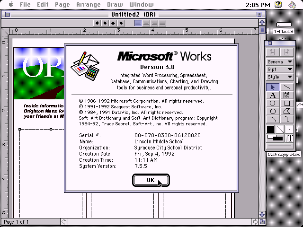Viewport: 303px width, 227px height.
Task: Select the Arc tool
Action: tap(273, 119)
